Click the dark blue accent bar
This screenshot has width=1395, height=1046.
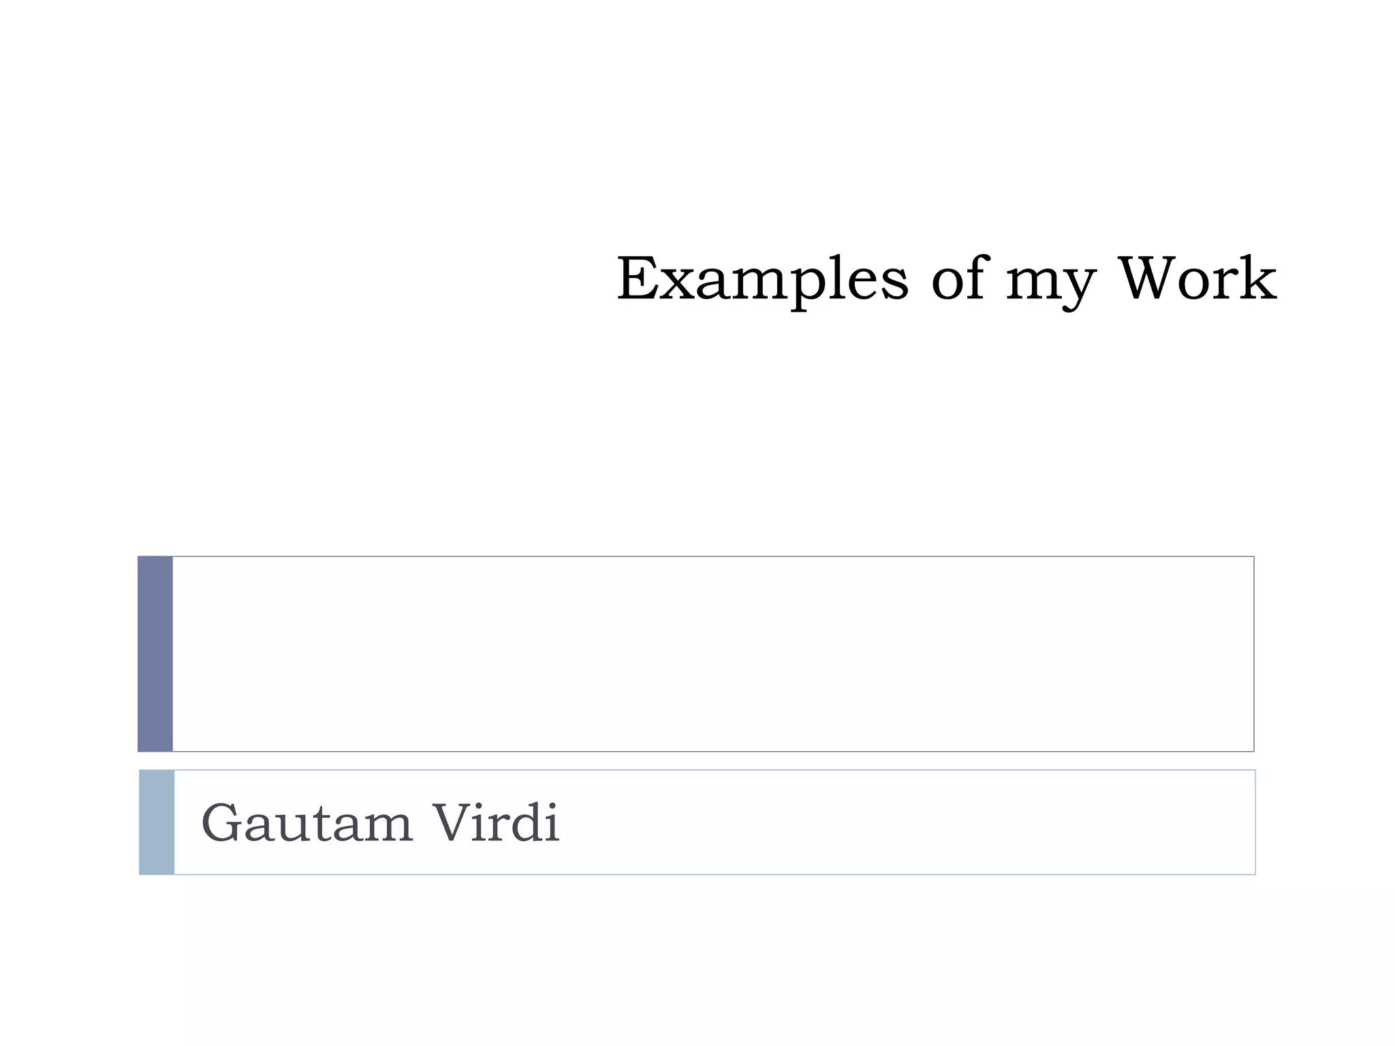coord(155,654)
